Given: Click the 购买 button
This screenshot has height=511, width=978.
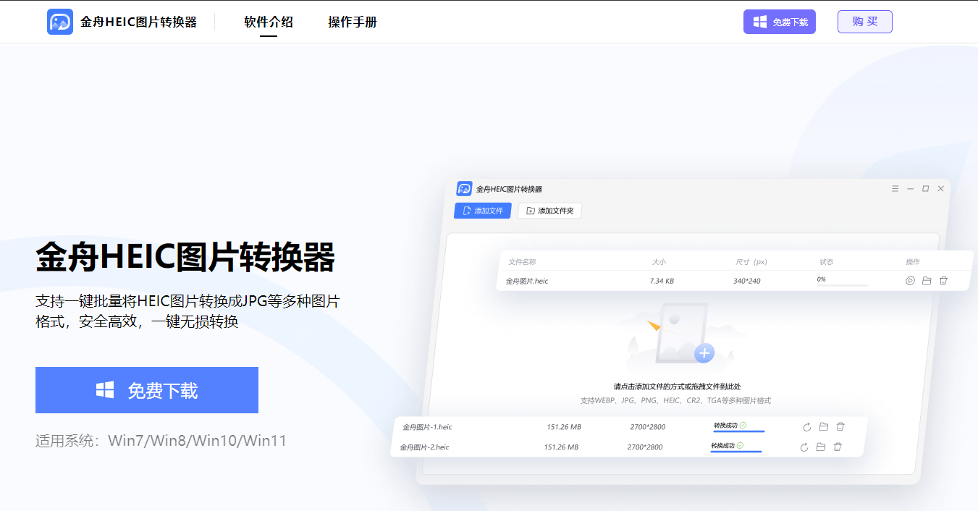Looking at the screenshot, I should [x=864, y=22].
